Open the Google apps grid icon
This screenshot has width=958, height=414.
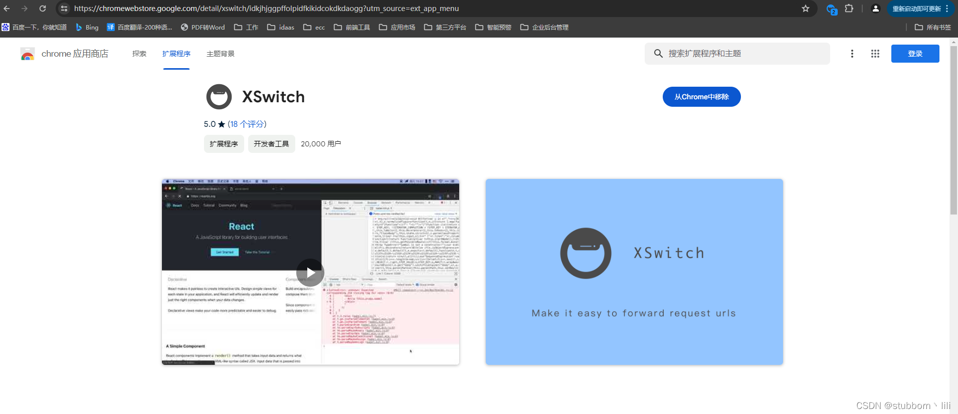click(875, 54)
